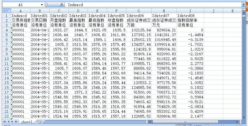248x126 pixels.
Task: Select row 1 header
Action: pyautogui.click(x=7, y=16)
